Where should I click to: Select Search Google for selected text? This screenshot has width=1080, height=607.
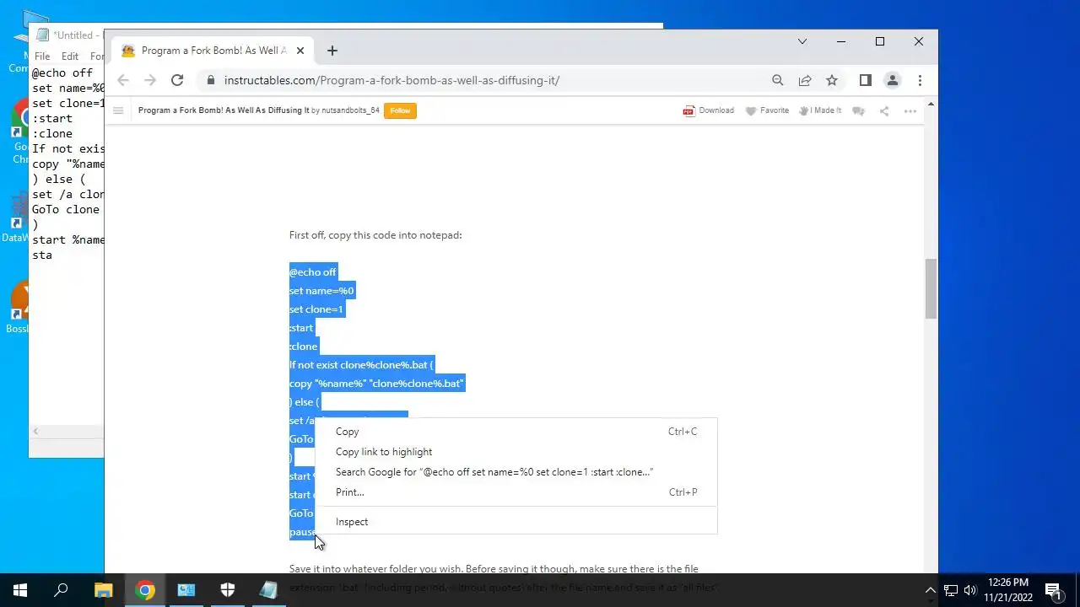click(x=516, y=472)
